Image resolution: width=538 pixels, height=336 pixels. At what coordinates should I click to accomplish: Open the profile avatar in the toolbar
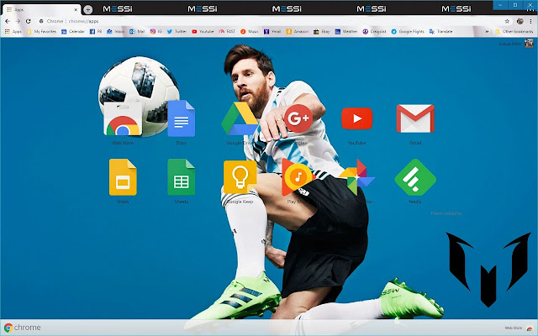click(x=520, y=21)
